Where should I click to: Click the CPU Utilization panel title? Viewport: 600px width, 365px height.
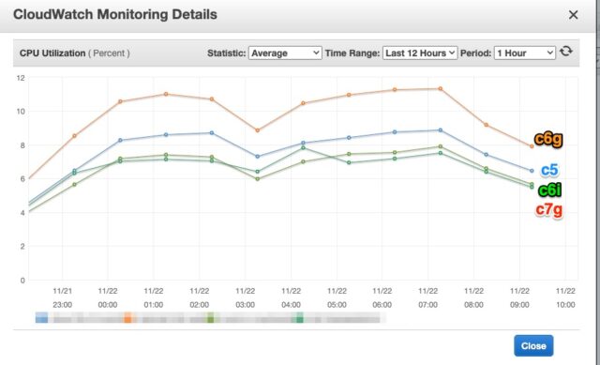[x=52, y=53]
